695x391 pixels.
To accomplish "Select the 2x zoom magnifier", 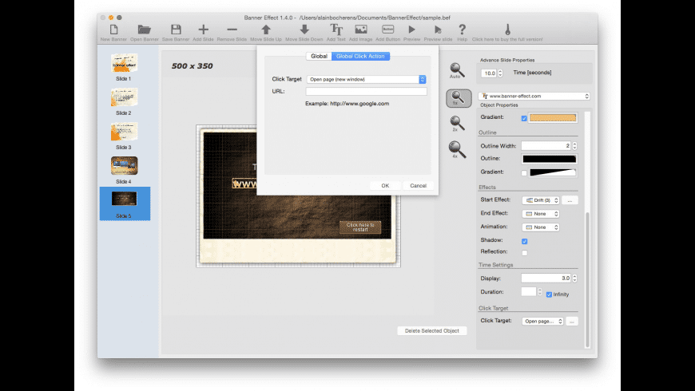I will click(457, 123).
